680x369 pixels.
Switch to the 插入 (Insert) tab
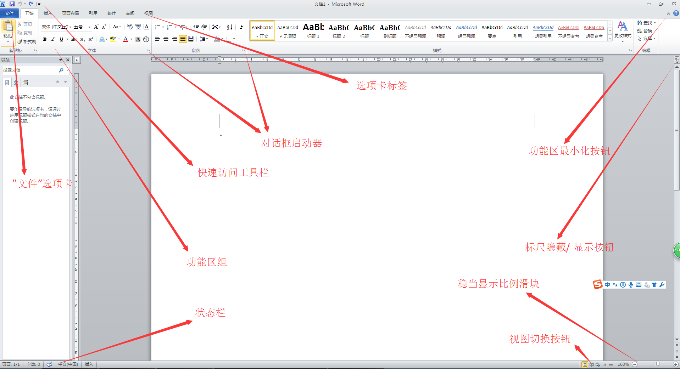click(x=48, y=13)
